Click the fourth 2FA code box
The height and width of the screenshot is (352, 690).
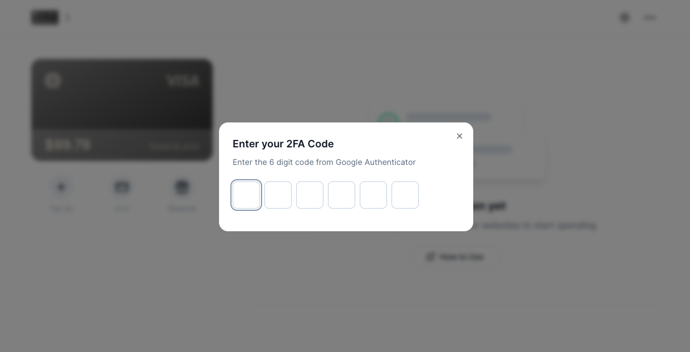(x=342, y=195)
